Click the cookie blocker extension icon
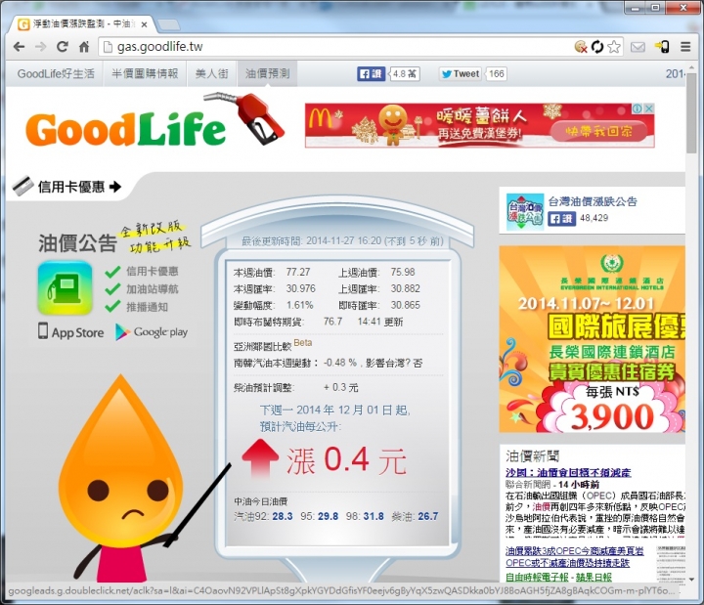 coord(581,47)
